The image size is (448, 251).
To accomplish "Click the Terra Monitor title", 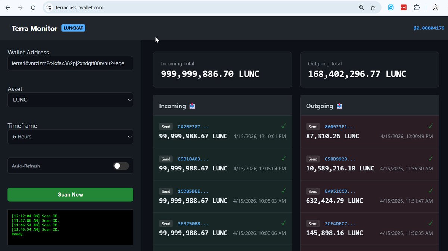I will pos(34,28).
